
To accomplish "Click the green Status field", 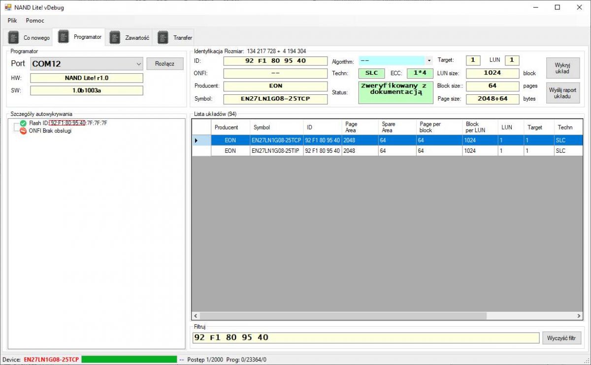I will pyautogui.click(x=395, y=92).
